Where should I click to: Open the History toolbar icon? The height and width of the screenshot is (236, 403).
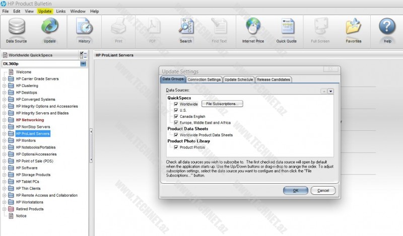[x=84, y=29]
